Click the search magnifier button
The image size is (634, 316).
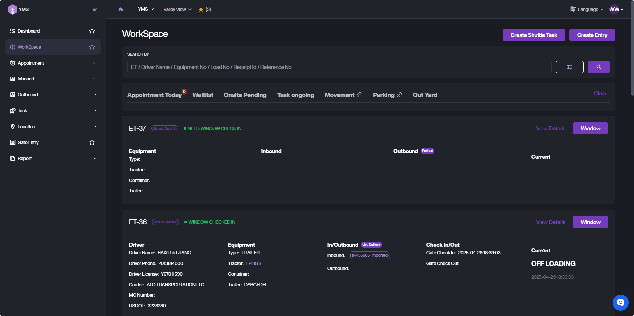pos(599,67)
